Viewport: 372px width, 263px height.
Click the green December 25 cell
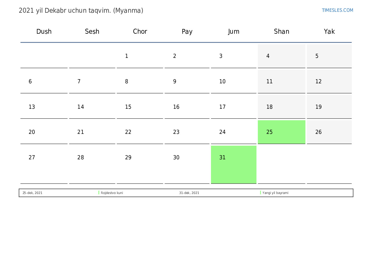(281, 132)
